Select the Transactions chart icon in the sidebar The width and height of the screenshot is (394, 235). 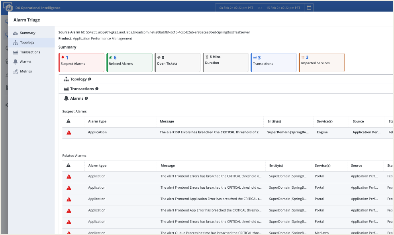(16, 52)
